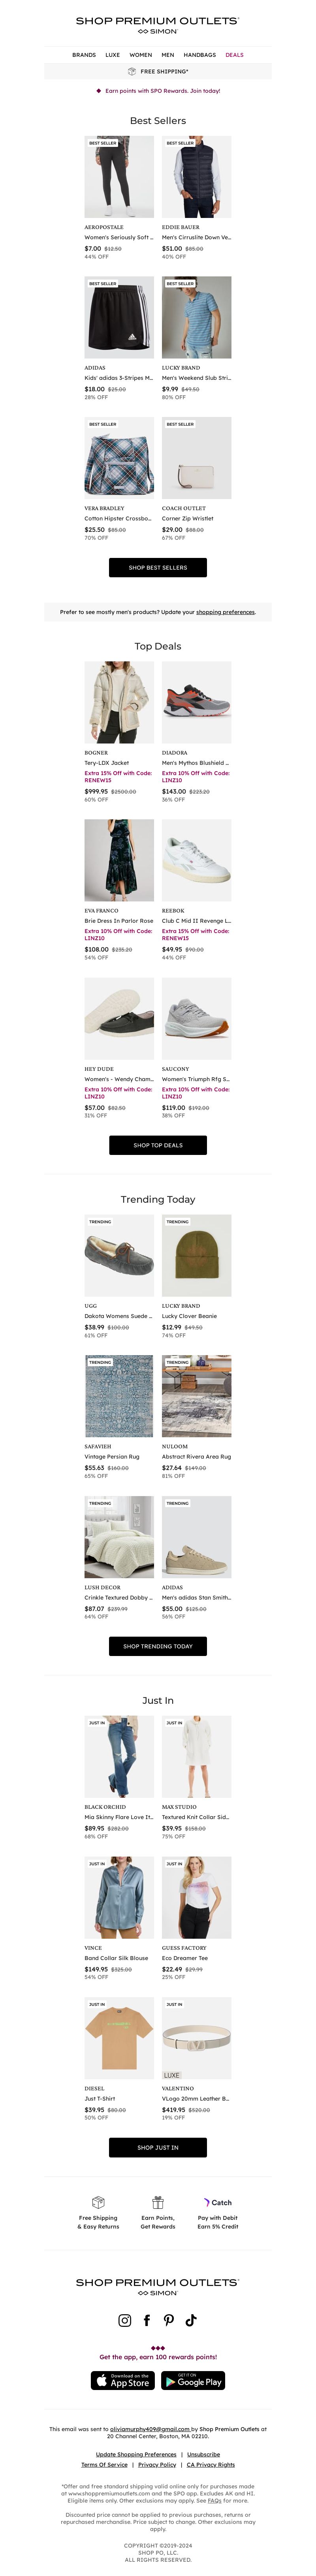Open the BRANDS navigation item
This screenshot has height=2576, width=316.
(x=84, y=55)
